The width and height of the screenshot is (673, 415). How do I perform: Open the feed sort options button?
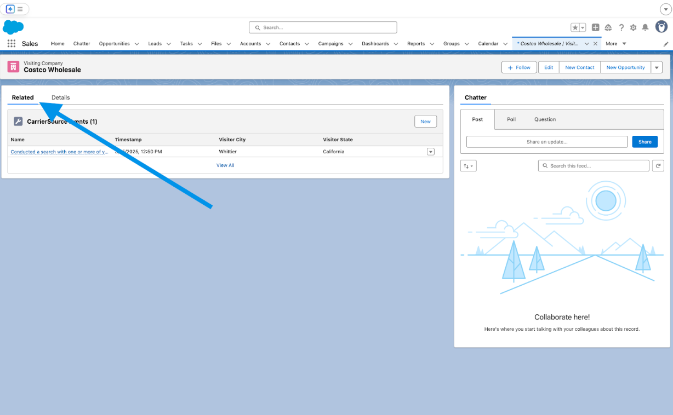click(x=469, y=165)
